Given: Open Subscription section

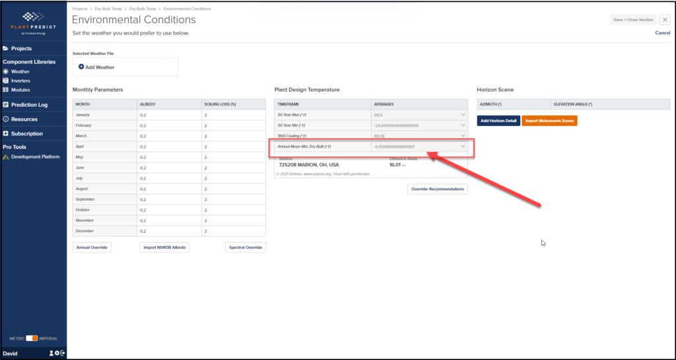Looking at the screenshot, I should (x=26, y=133).
